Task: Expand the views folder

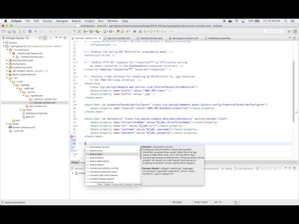Action: (20, 110)
